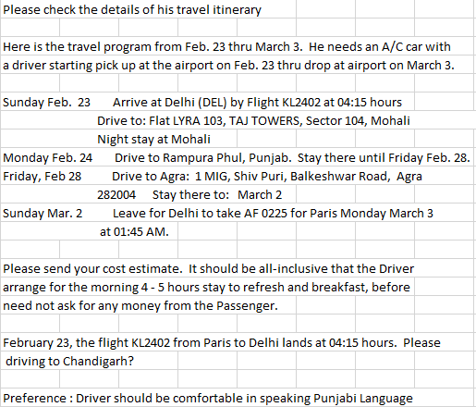Click the 'Monday Feb. 24' cell
The image size is (476, 407).
[x=48, y=158]
